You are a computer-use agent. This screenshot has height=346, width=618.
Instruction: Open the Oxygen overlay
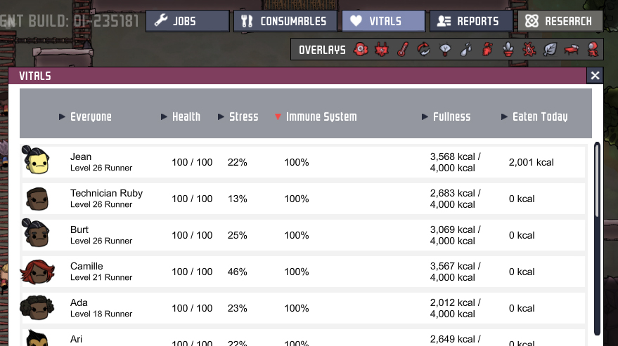pos(361,50)
